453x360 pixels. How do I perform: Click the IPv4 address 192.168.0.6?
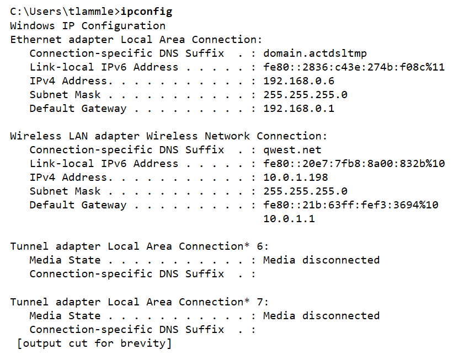299,81
